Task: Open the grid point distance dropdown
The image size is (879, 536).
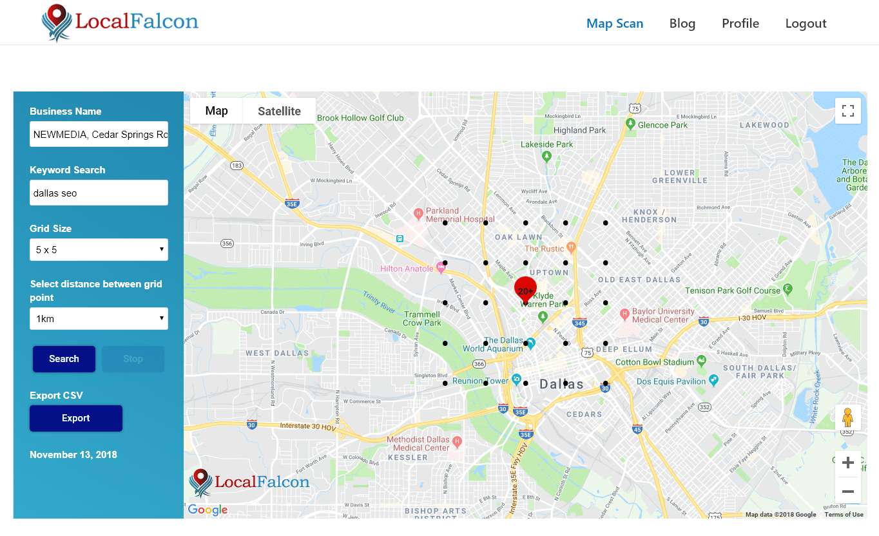Action: (x=99, y=318)
